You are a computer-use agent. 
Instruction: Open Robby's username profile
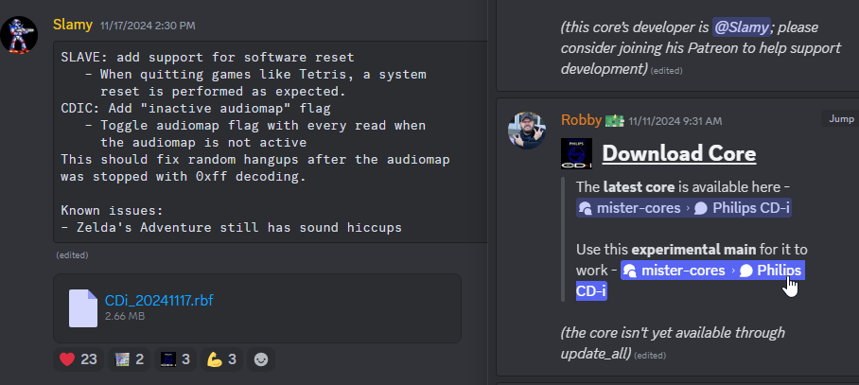coord(581,120)
